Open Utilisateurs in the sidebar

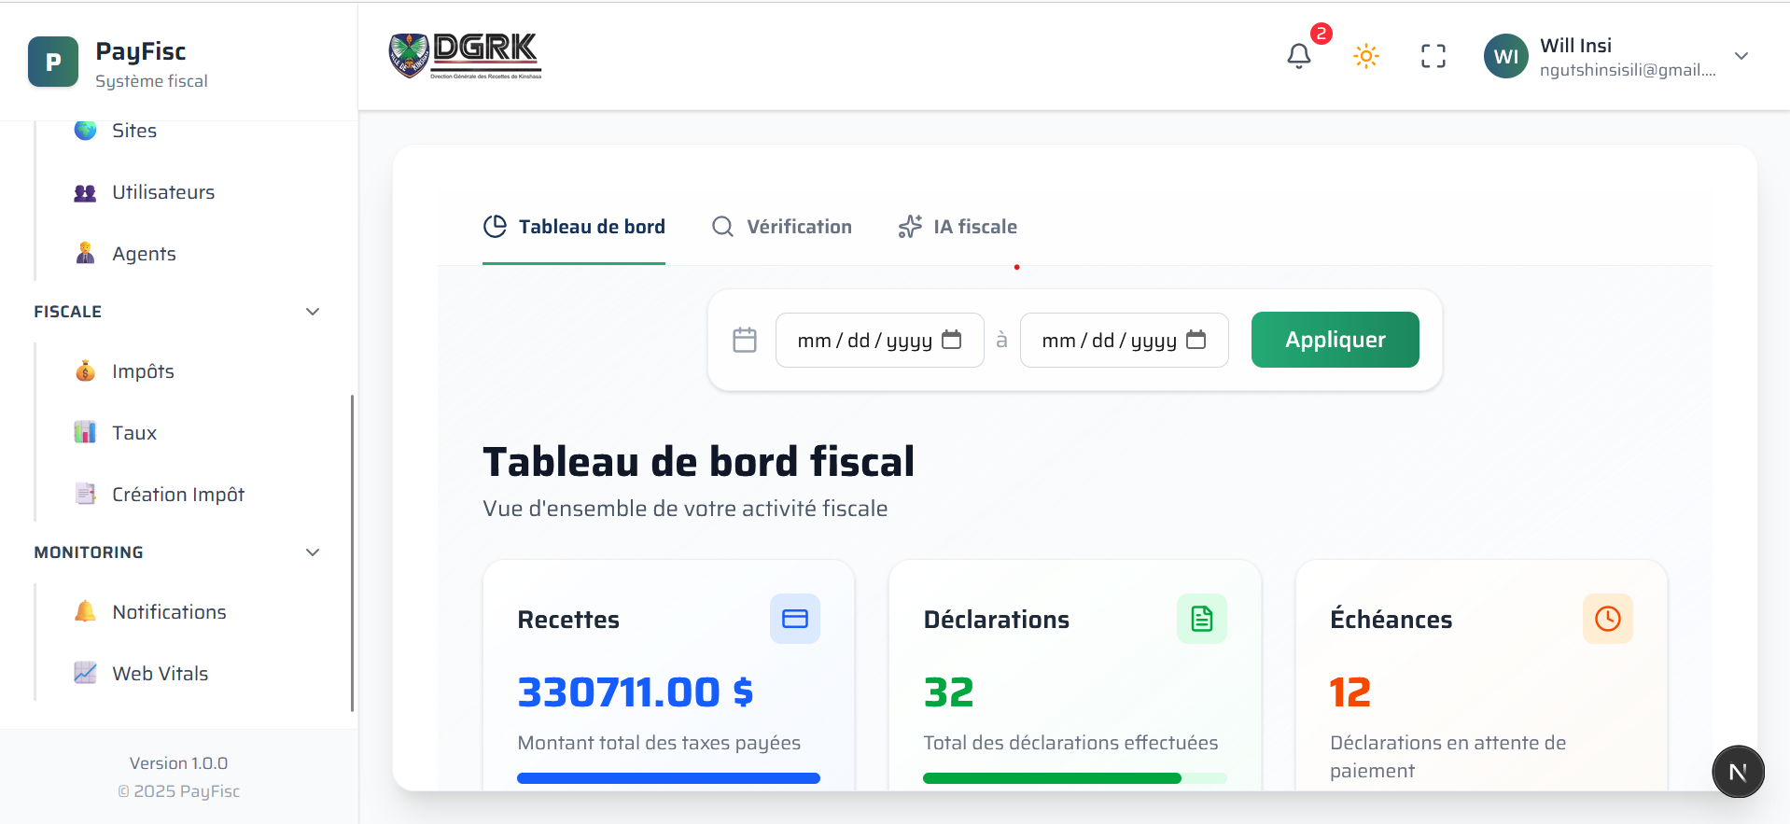click(163, 192)
